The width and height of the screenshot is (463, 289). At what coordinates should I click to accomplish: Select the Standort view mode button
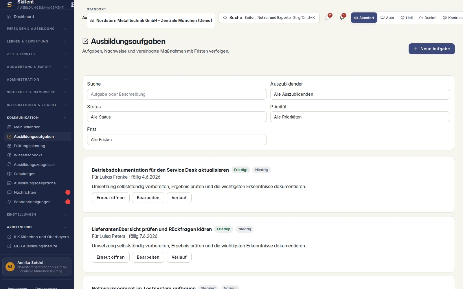(x=364, y=18)
